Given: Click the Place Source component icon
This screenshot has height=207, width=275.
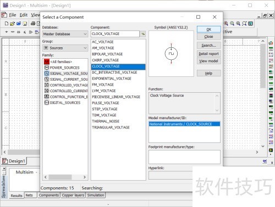Looking at the screenshot, I should tap(7, 32).
